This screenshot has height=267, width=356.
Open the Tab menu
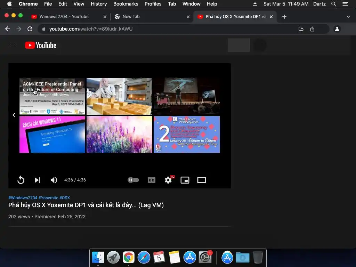point(172,4)
